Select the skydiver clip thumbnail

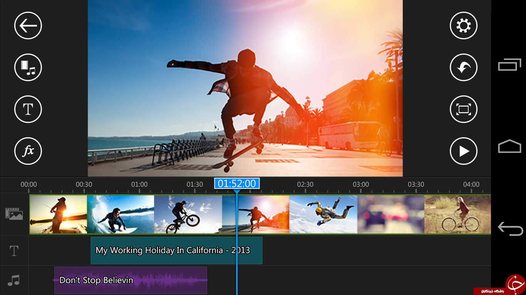click(323, 214)
